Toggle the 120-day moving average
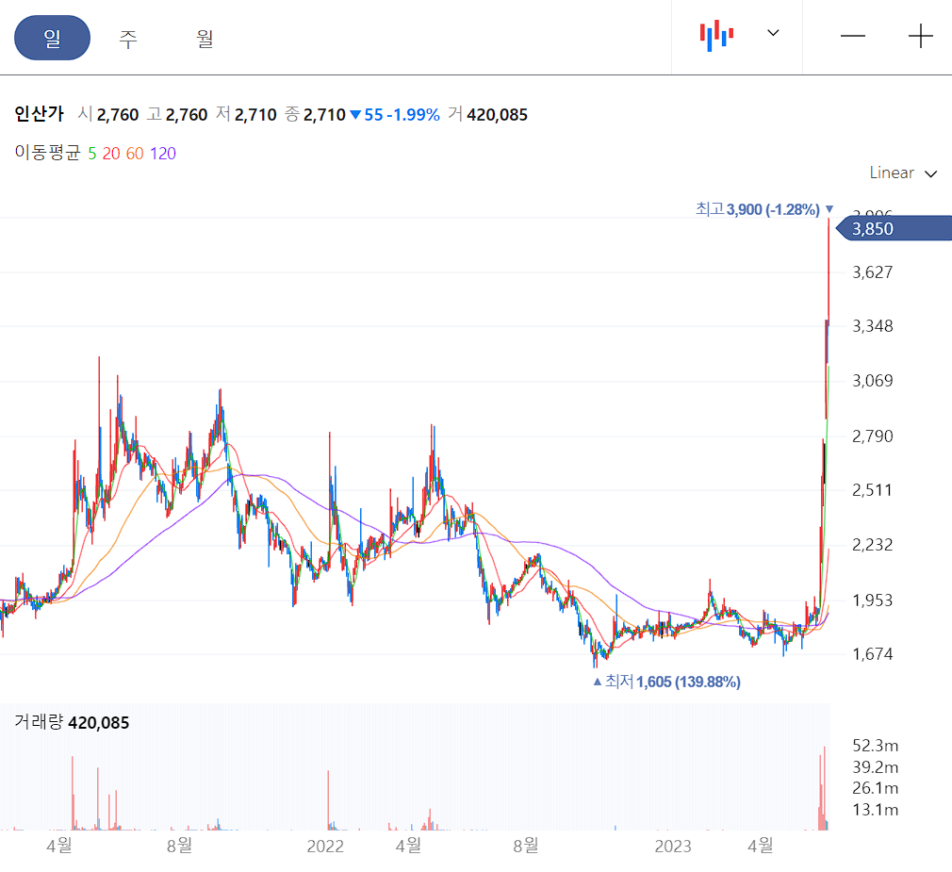 tap(163, 154)
